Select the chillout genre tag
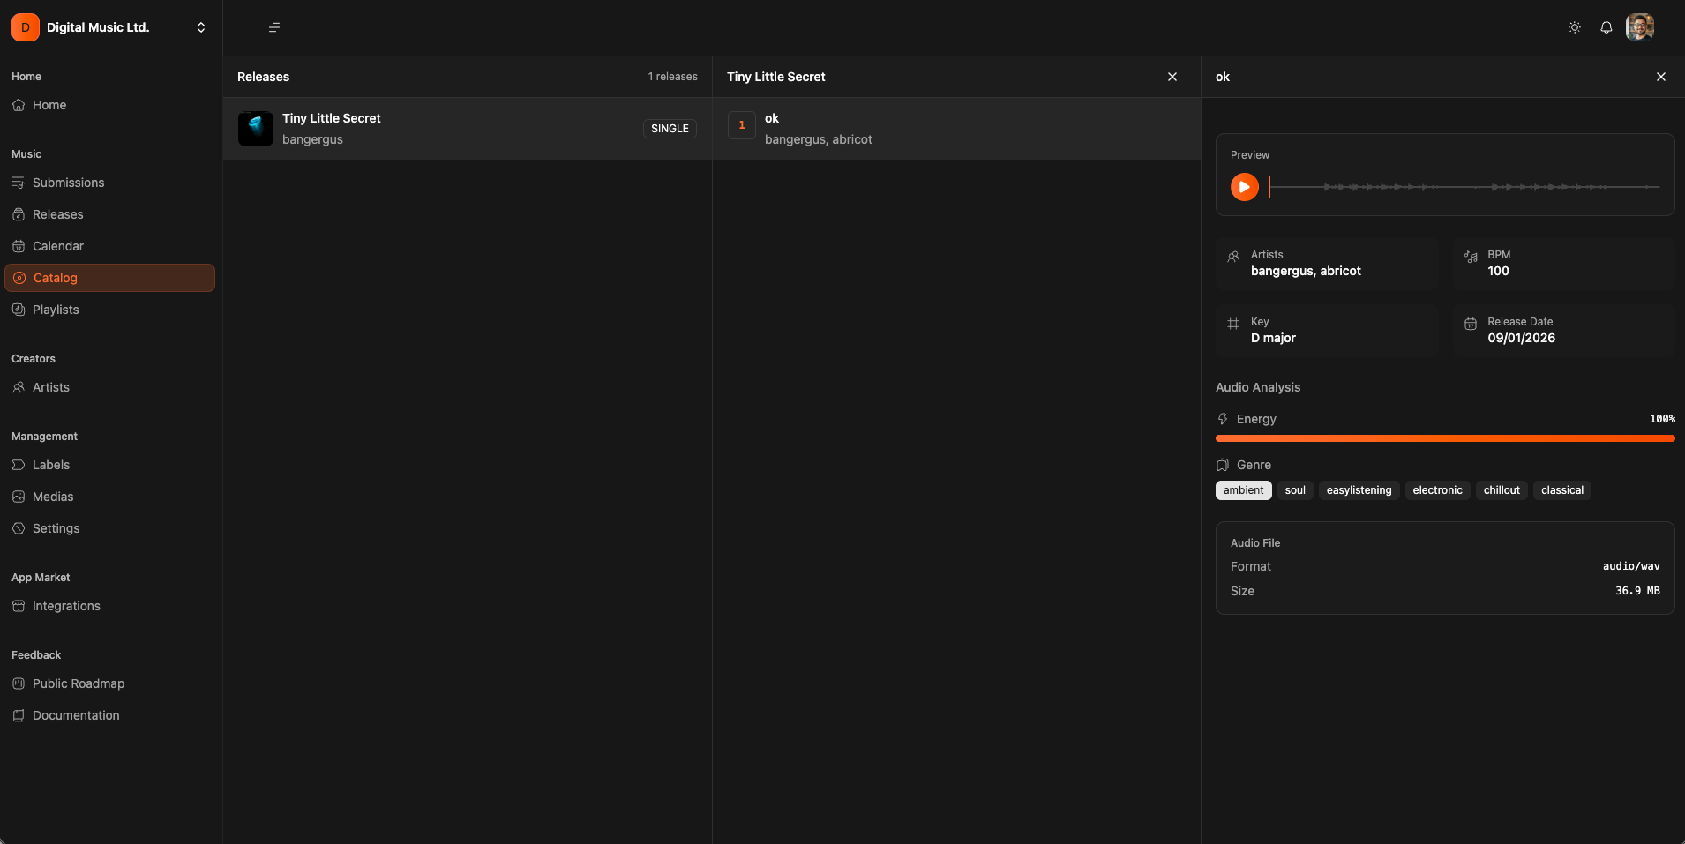The width and height of the screenshot is (1685, 844). coord(1502,490)
